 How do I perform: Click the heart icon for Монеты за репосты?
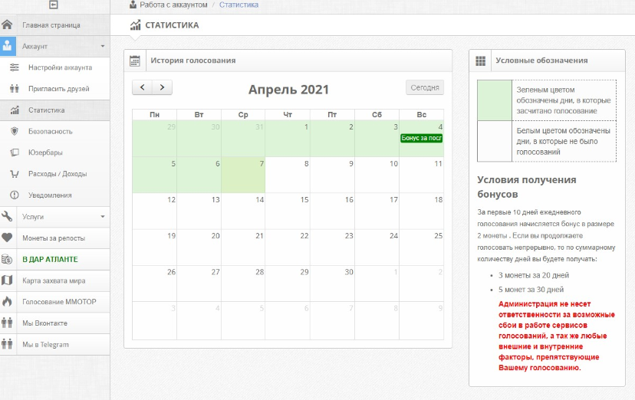coord(7,238)
